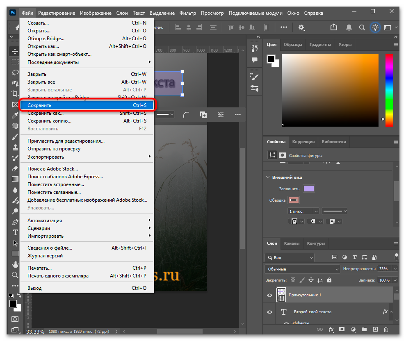
Task: Click the Search magnifier icon
Action: tap(362, 27)
